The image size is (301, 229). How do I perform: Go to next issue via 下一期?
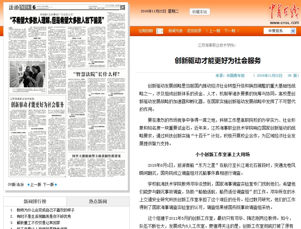click(x=232, y=31)
